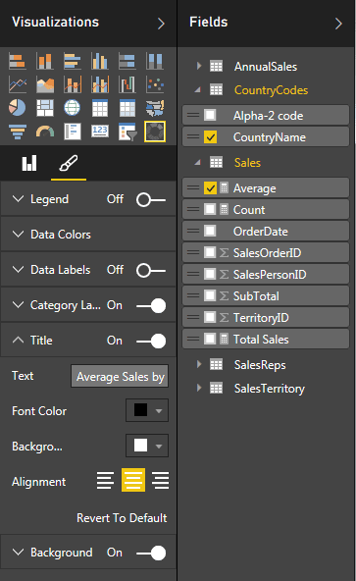Collapse the Fields pane chevron

338,24
